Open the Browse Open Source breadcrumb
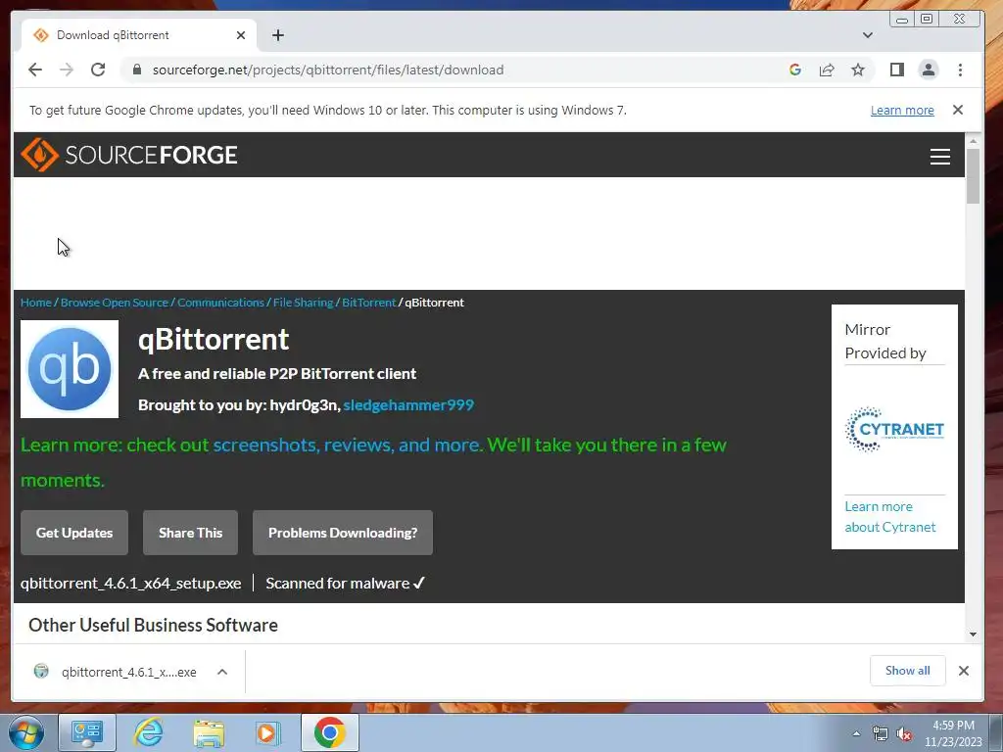 [x=114, y=303]
